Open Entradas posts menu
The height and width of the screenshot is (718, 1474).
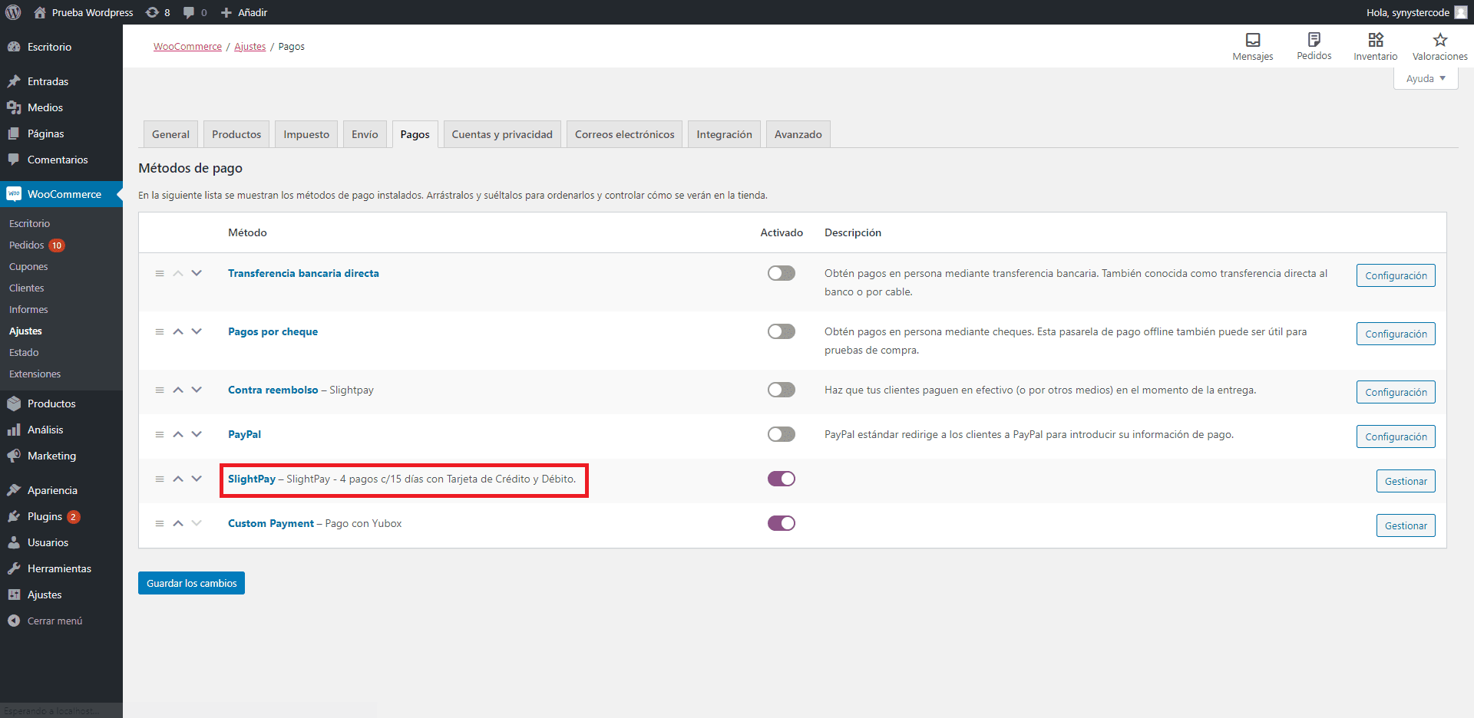pos(61,81)
